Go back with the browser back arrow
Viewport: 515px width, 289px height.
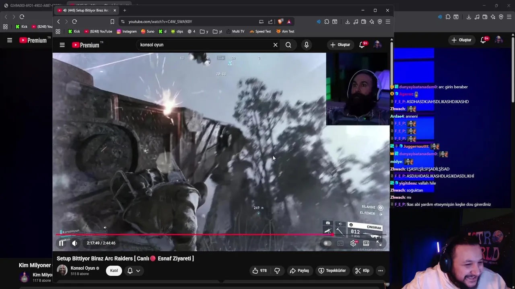(x=58, y=22)
